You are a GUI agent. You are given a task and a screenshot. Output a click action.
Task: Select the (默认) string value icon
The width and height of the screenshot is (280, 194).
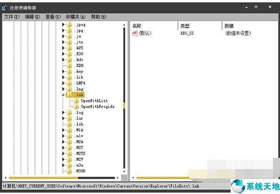pos(135,33)
